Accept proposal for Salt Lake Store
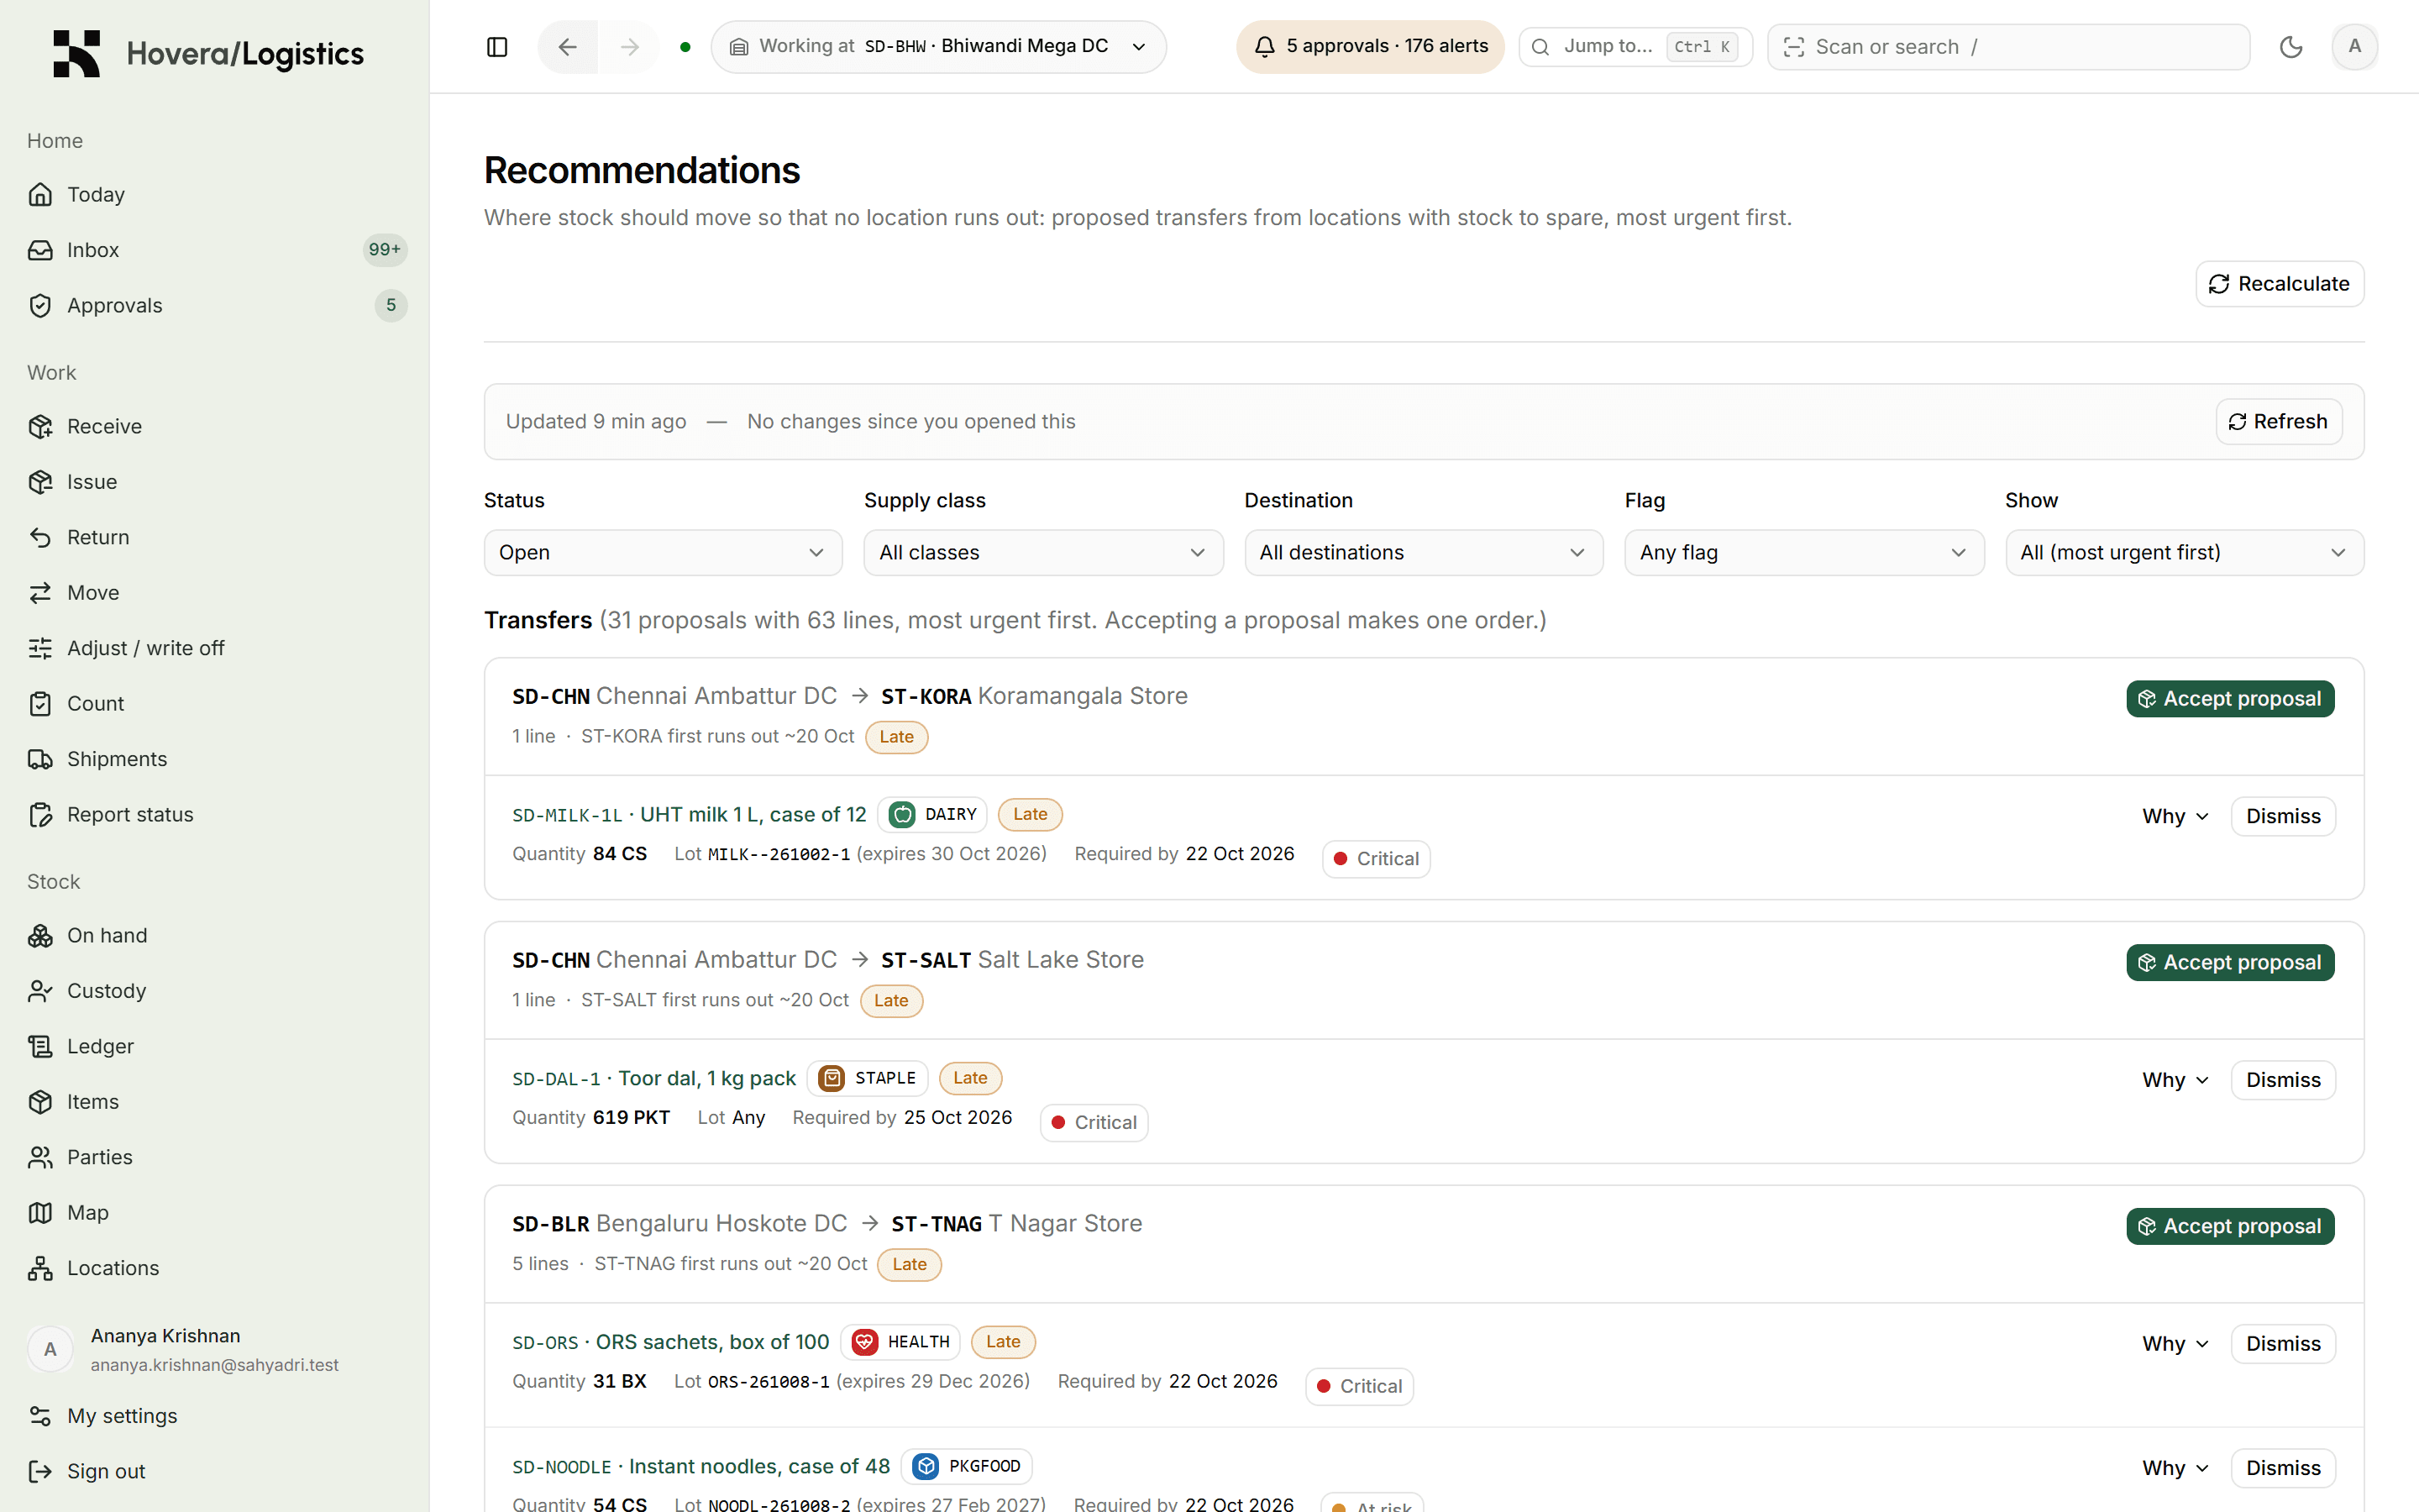This screenshot has height=1512, width=2419. pyautogui.click(x=2230, y=963)
